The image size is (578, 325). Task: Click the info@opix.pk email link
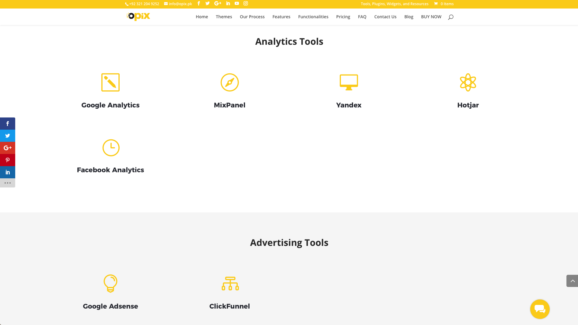[x=178, y=4]
